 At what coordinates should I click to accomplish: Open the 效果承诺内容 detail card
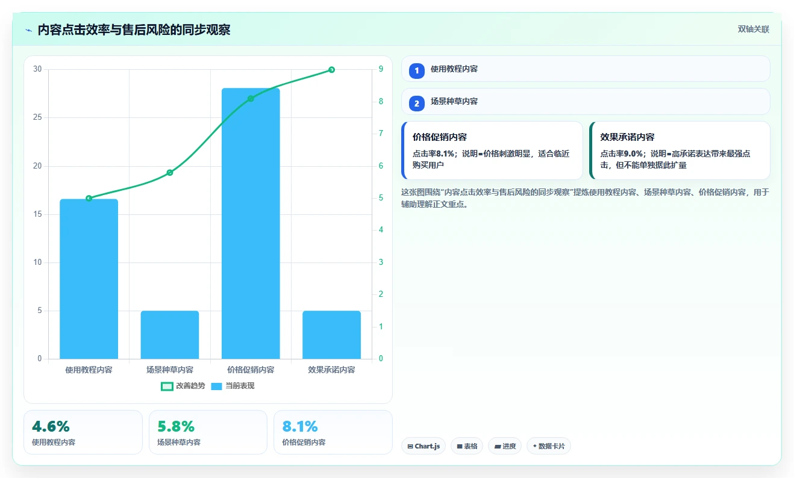tap(680, 151)
